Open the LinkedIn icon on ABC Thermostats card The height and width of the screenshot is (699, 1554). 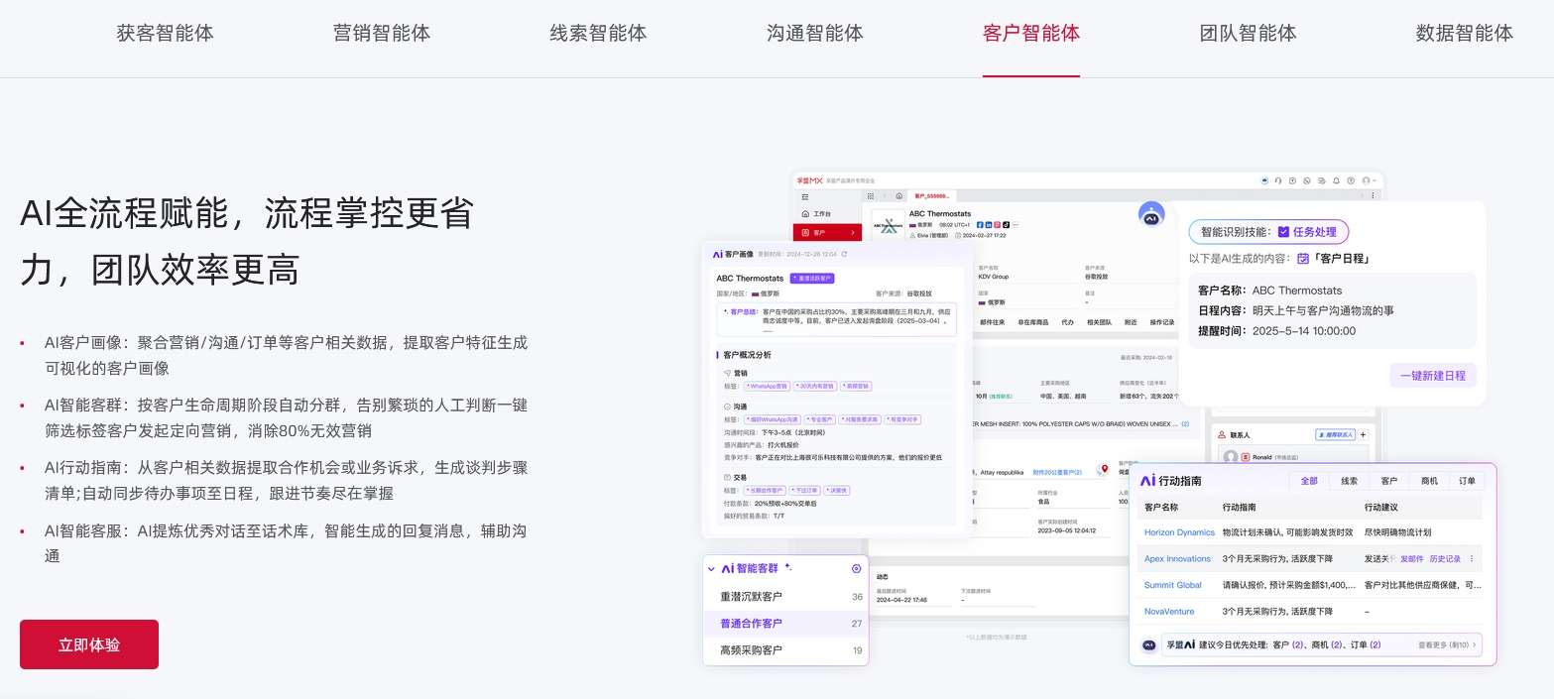(989, 225)
